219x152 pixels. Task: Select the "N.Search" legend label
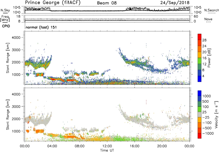point(212,10)
